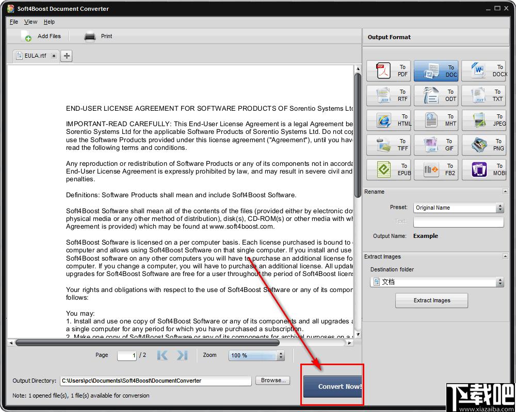Image resolution: width=516 pixels, height=412 pixels.
Task: Select the To MHT output format
Action: tap(436, 120)
